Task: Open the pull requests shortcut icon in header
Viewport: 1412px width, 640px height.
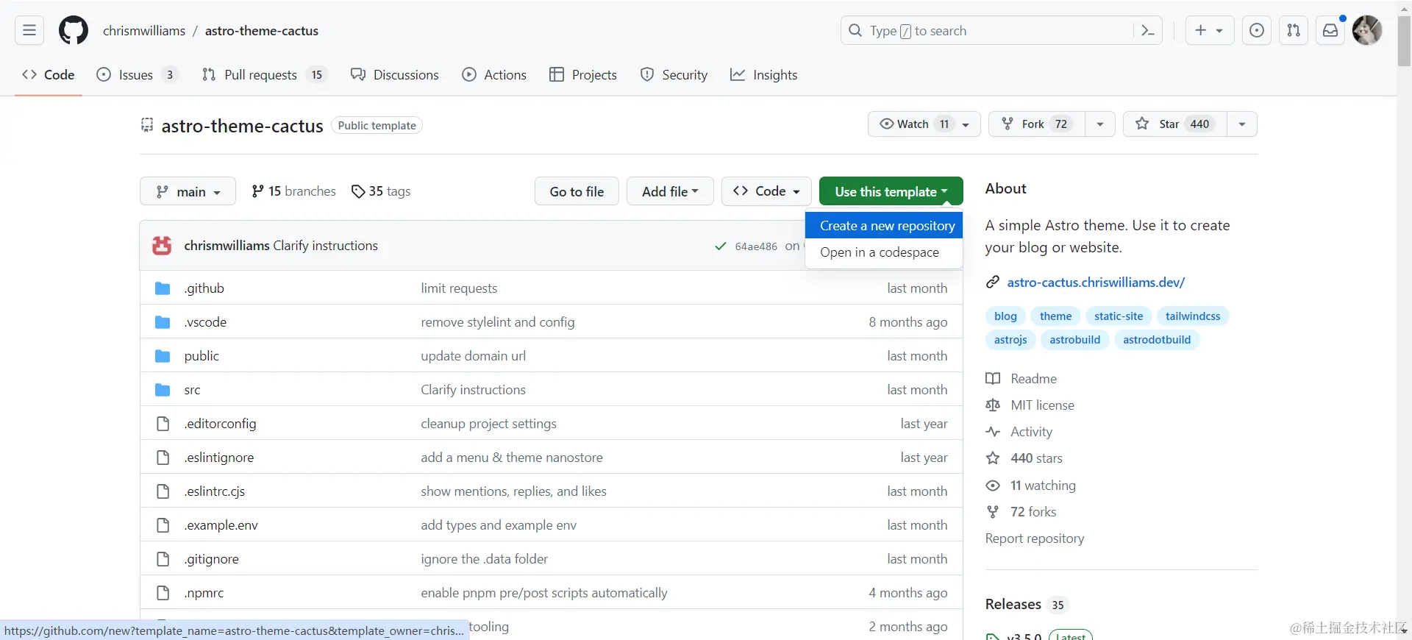Action: click(1294, 31)
